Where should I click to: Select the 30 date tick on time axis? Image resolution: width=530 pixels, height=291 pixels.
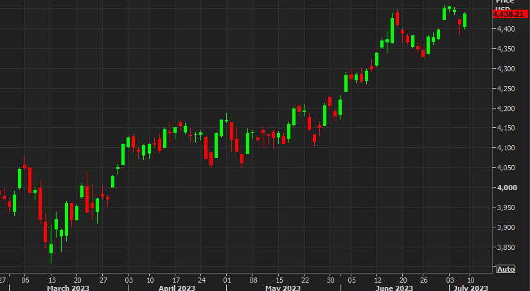pos(331,279)
